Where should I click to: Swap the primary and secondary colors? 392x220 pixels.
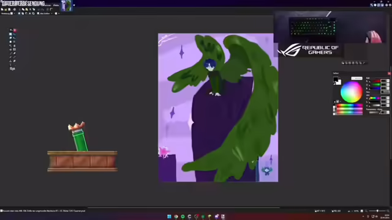340,78
